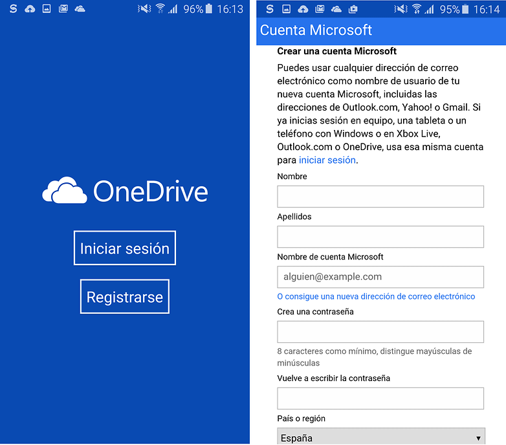This screenshot has height=445, width=506.
Task: Focus the Nombre input field
Action: [x=380, y=197]
